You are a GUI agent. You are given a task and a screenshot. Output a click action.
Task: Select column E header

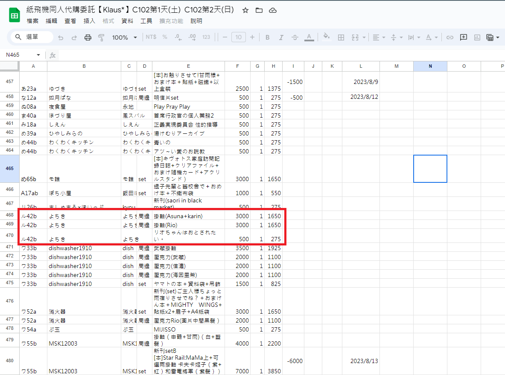pyautogui.click(x=188, y=66)
